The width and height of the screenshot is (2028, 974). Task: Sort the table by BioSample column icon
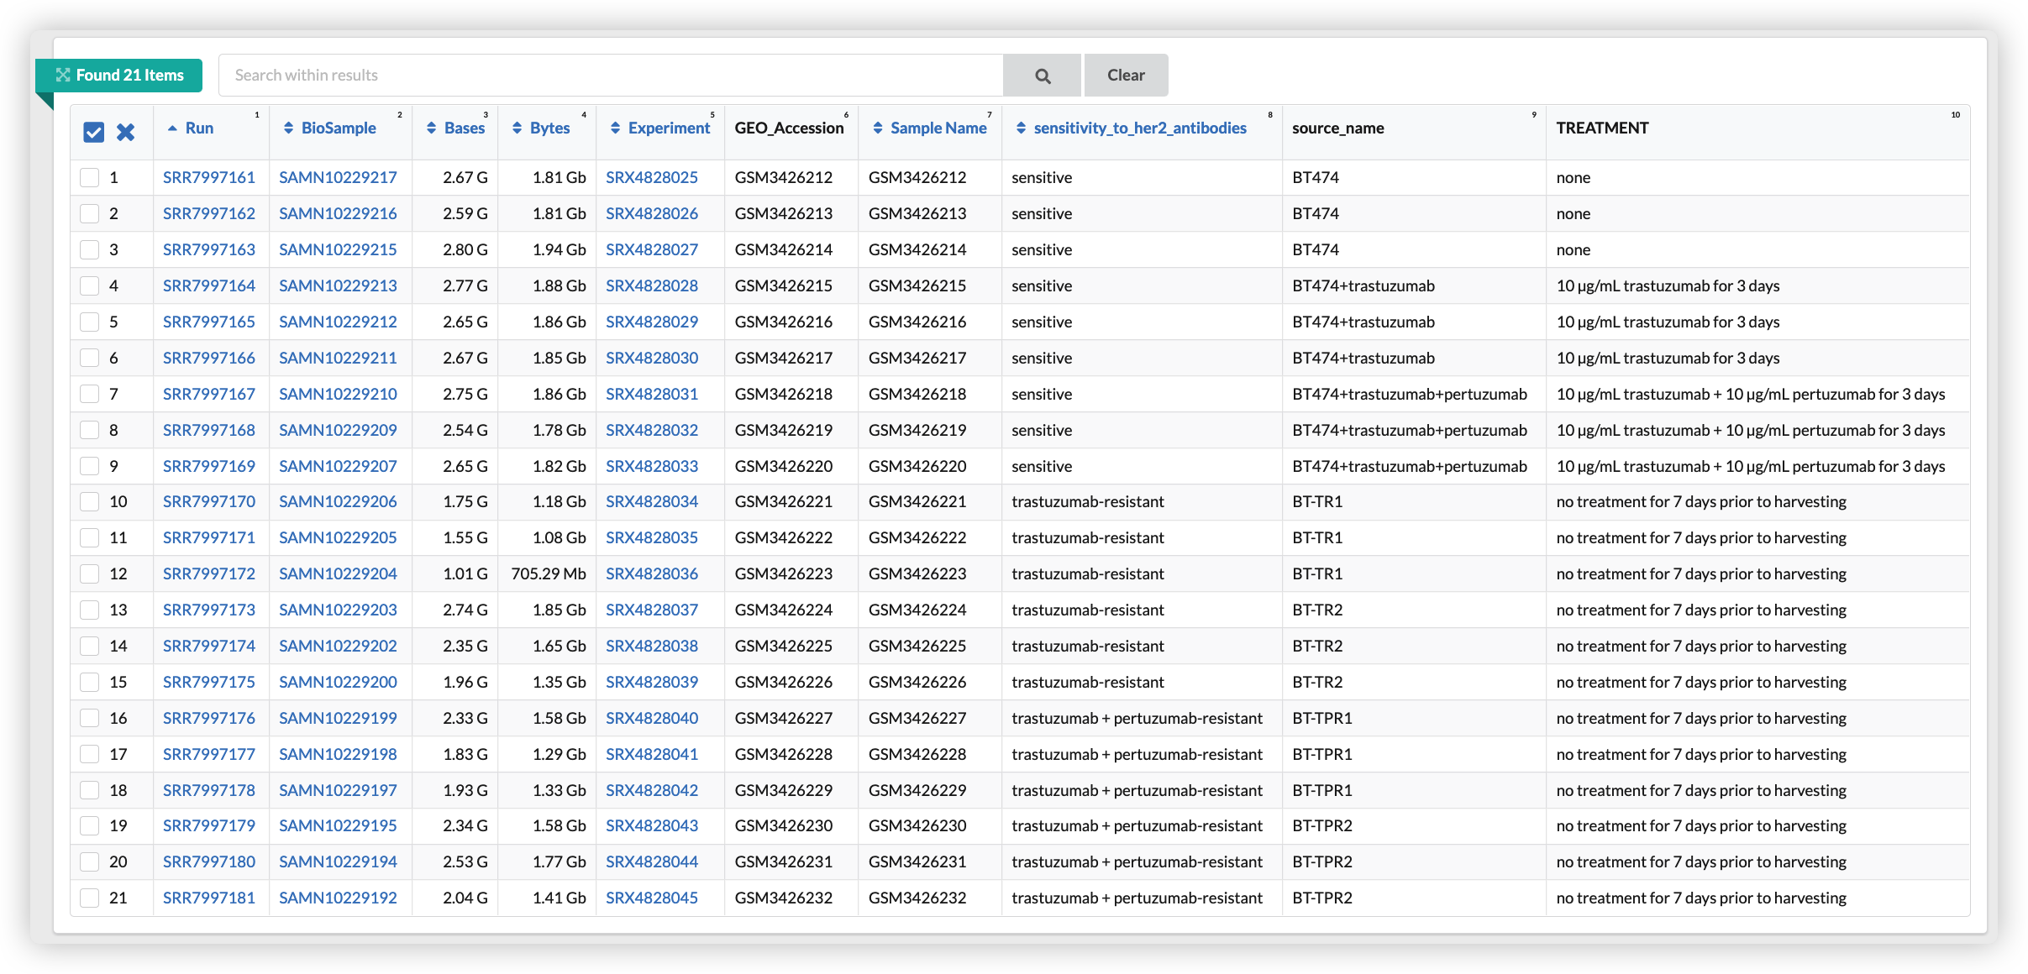click(x=289, y=128)
